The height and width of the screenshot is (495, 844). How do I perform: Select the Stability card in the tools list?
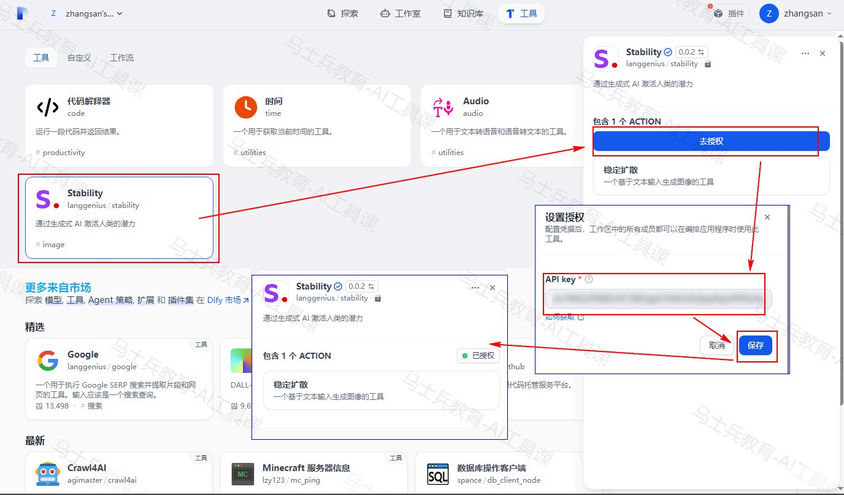tap(119, 218)
